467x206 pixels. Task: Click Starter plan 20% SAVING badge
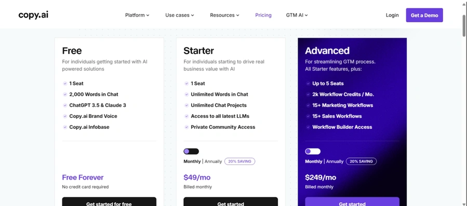(240, 161)
